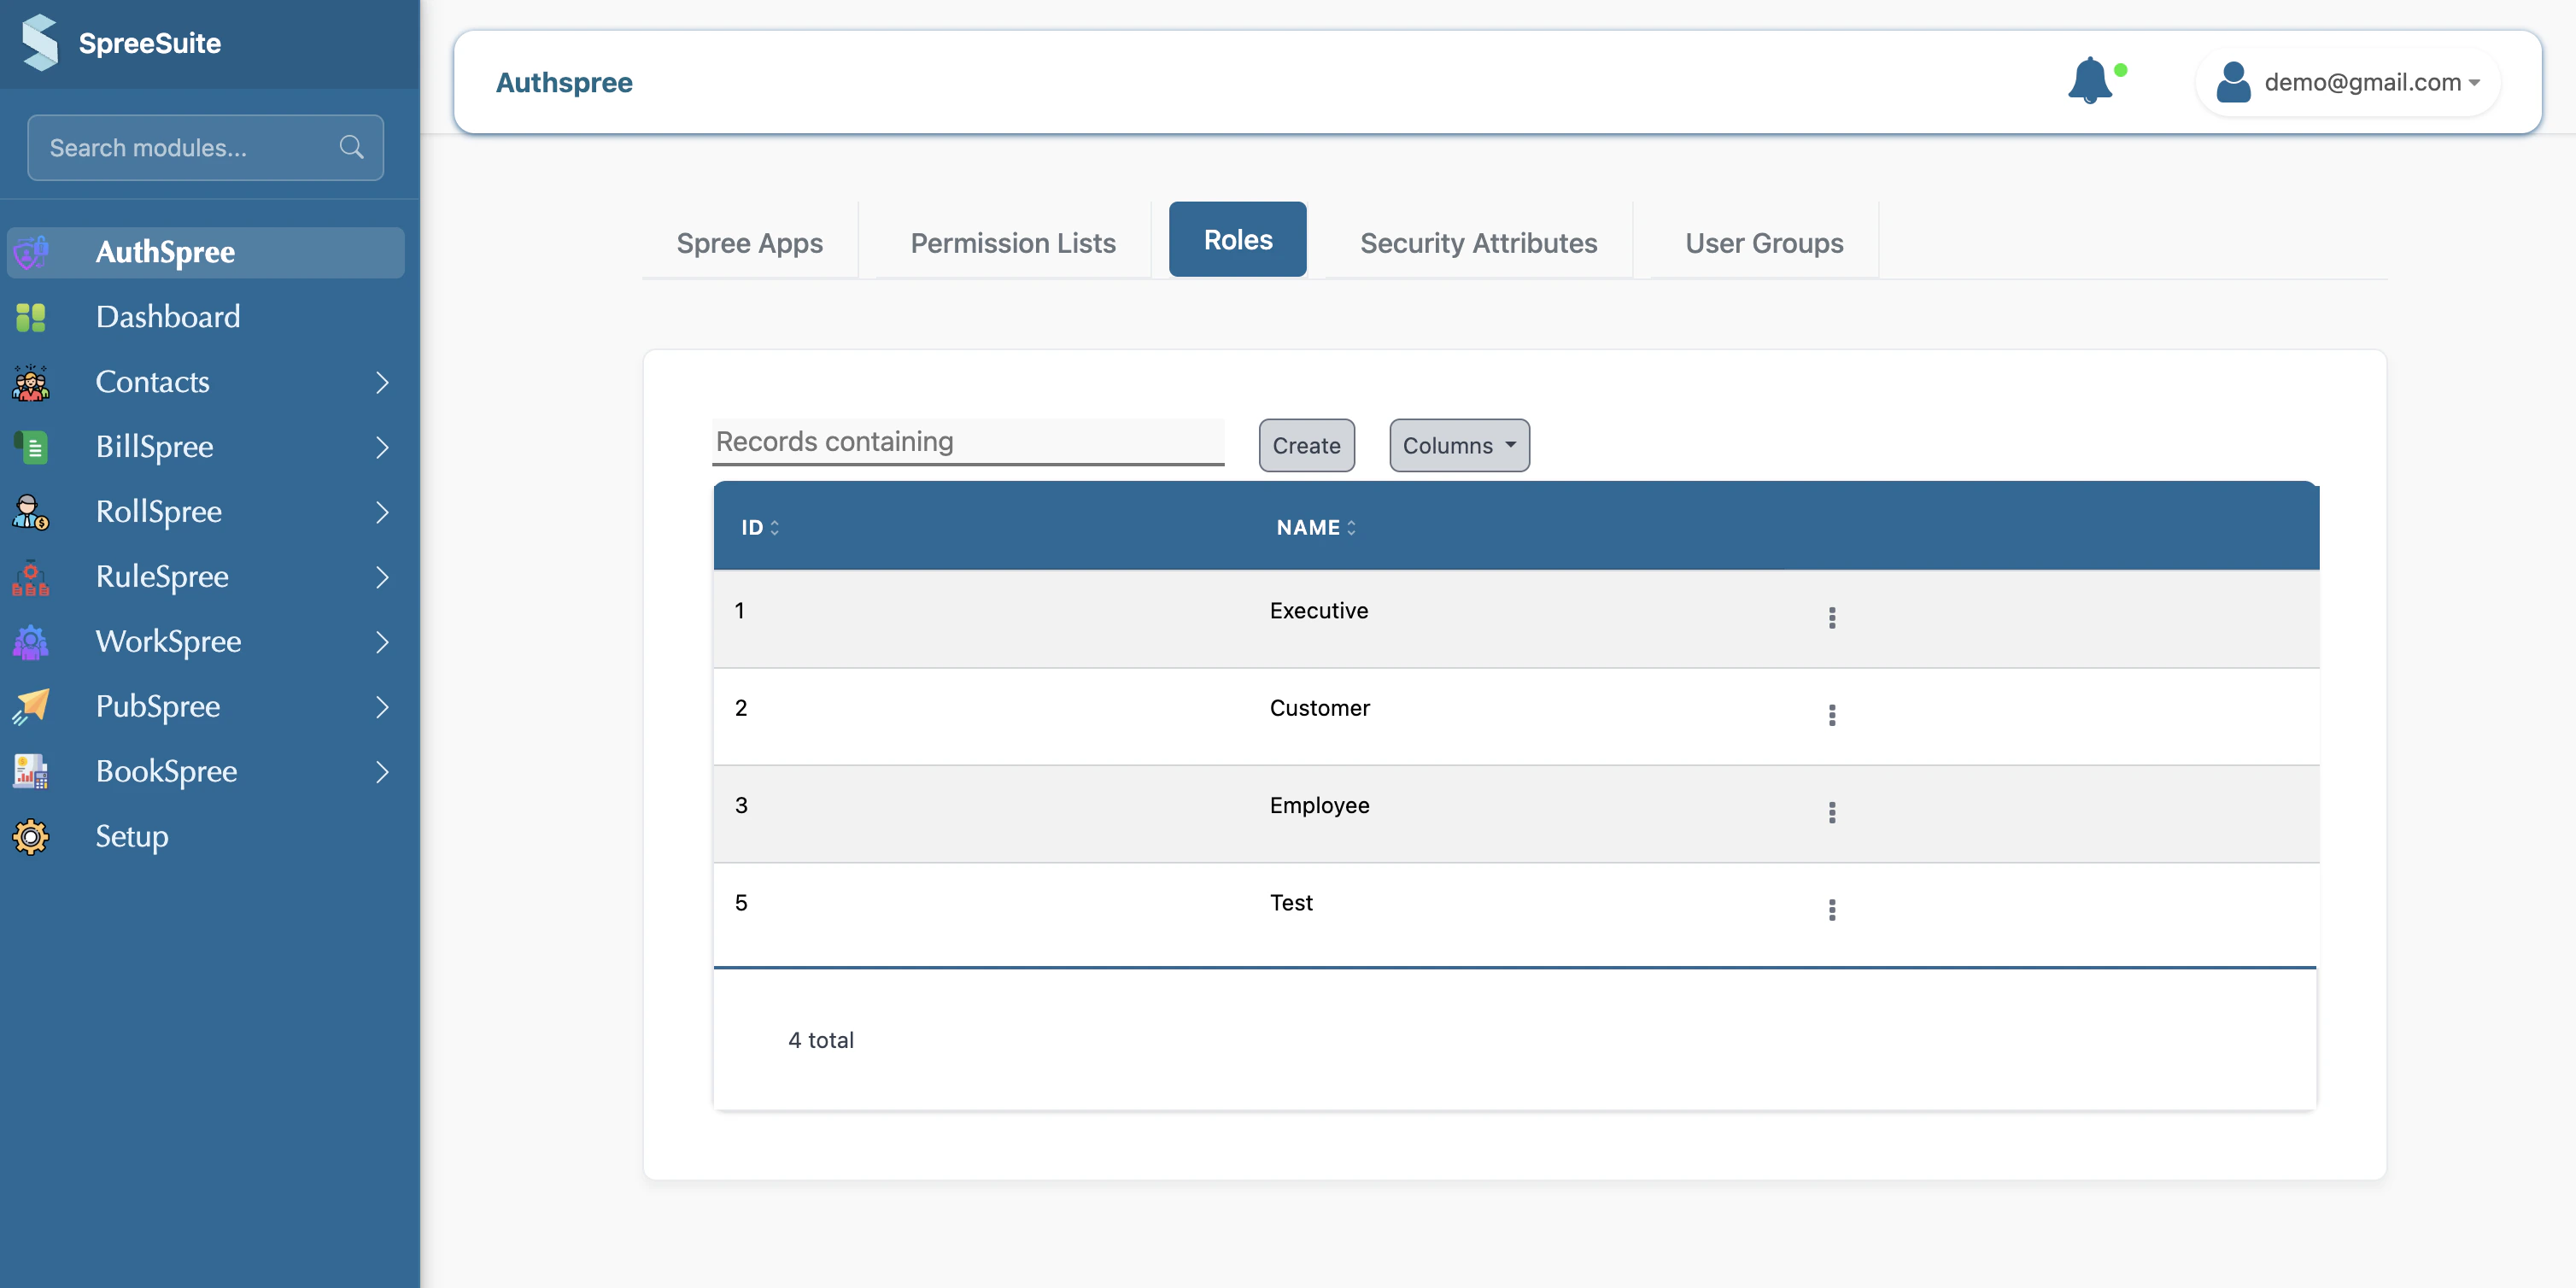The width and height of the screenshot is (2576, 1288).
Task: Click ID cell 5 in Test row
Action: point(741,902)
